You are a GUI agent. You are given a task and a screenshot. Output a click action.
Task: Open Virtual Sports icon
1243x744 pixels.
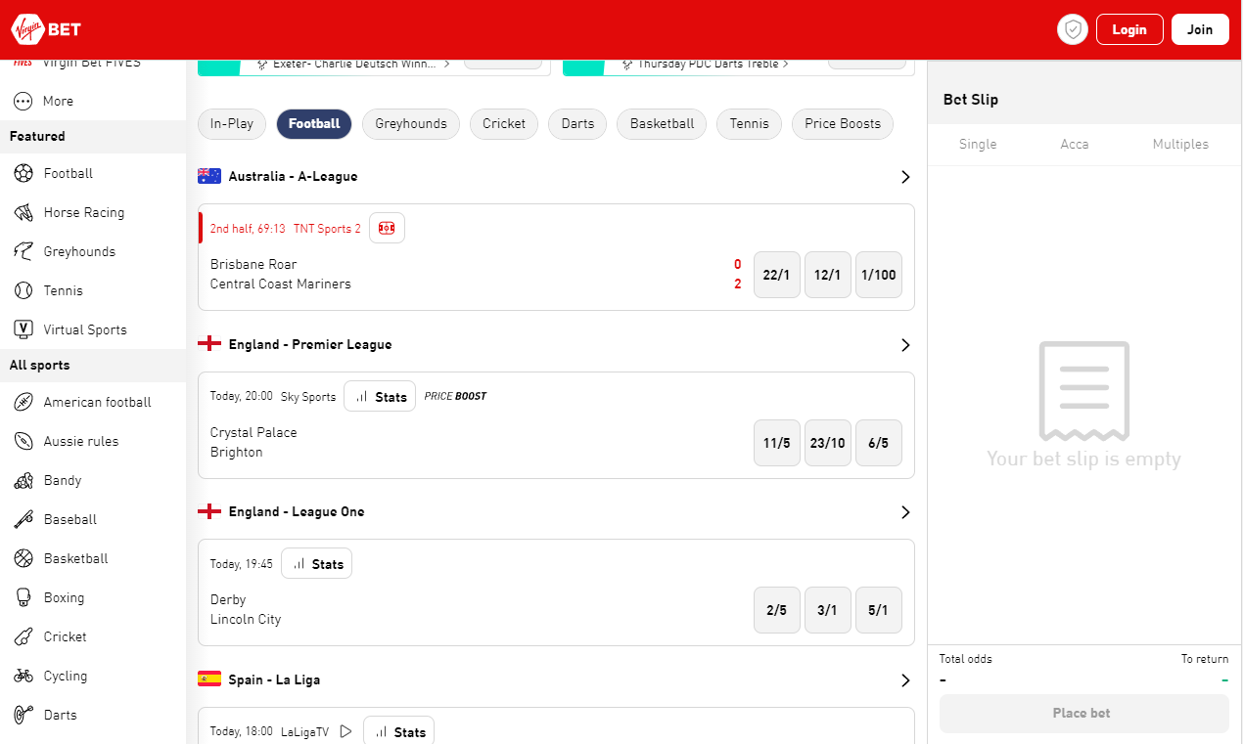tap(23, 329)
